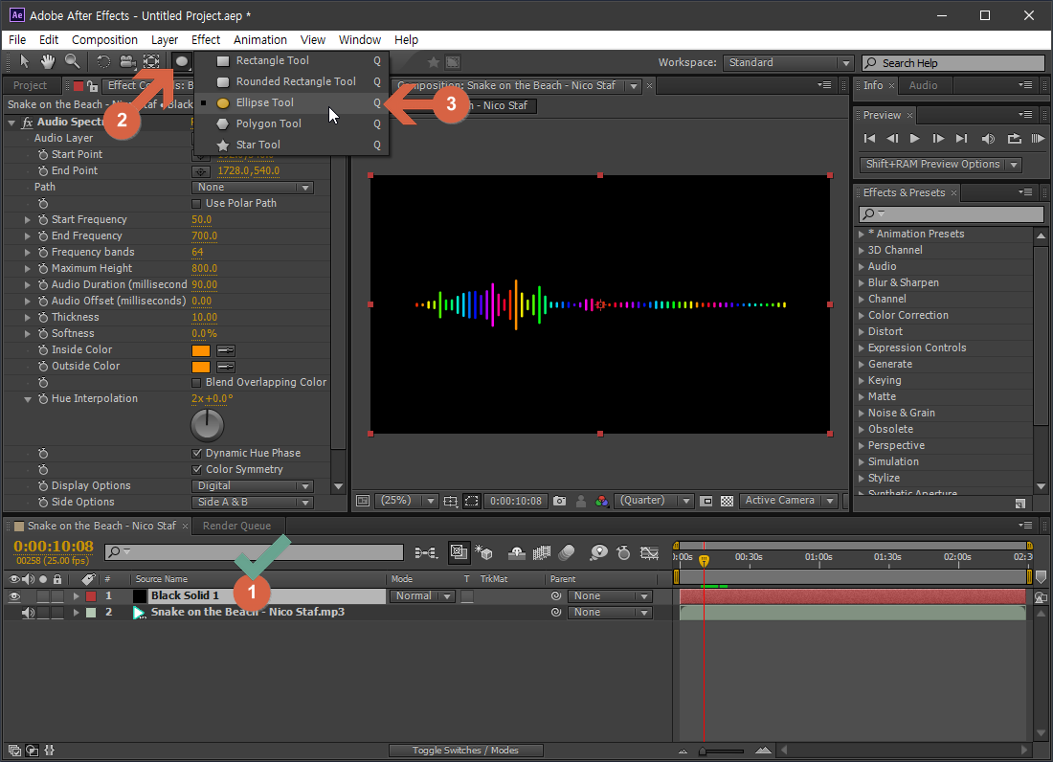1053x762 pixels.
Task: Click the Search Help field
Action: 952,63
